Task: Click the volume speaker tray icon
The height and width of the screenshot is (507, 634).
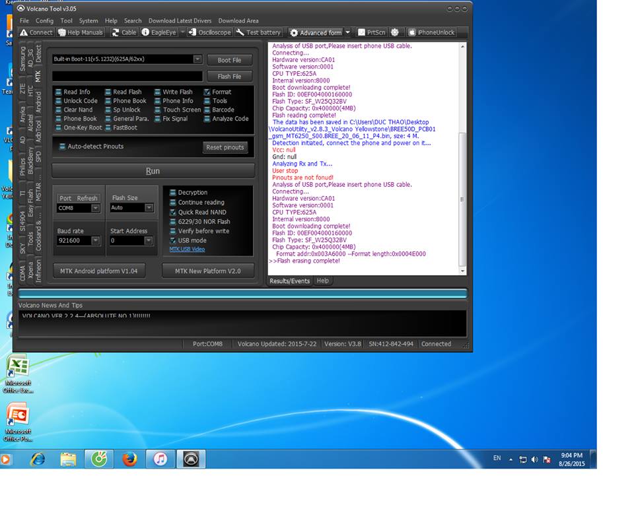Action: [534, 459]
